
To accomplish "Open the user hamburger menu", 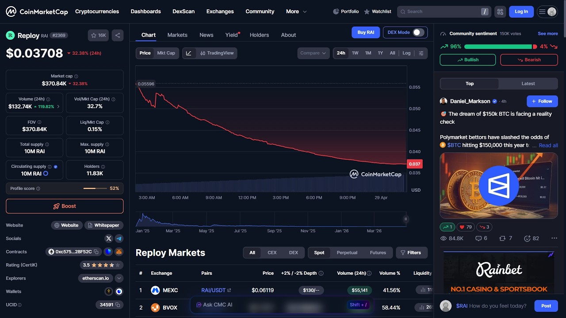I will (x=547, y=11).
